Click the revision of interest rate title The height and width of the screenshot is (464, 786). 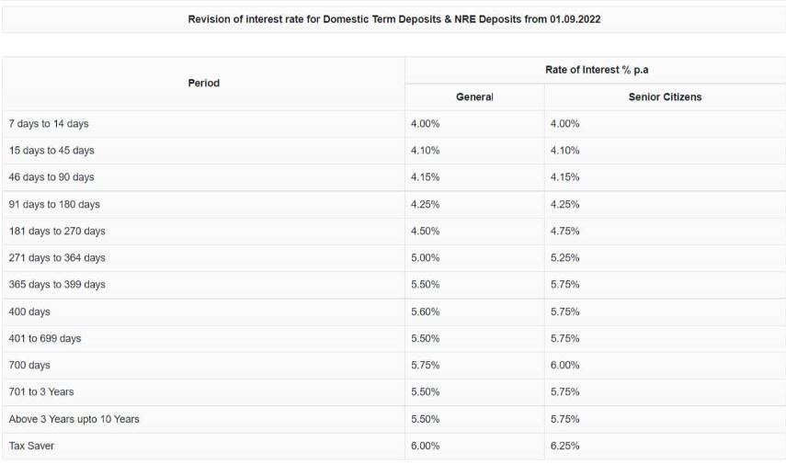click(393, 18)
